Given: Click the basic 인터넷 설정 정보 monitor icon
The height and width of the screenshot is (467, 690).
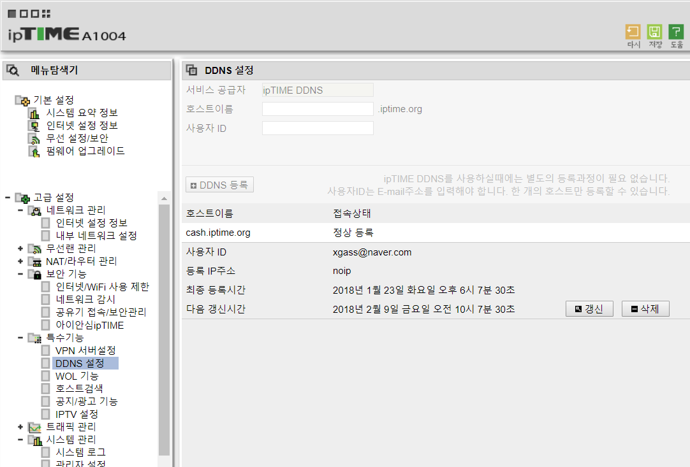Looking at the screenshot, I should [x=34, y=126].
